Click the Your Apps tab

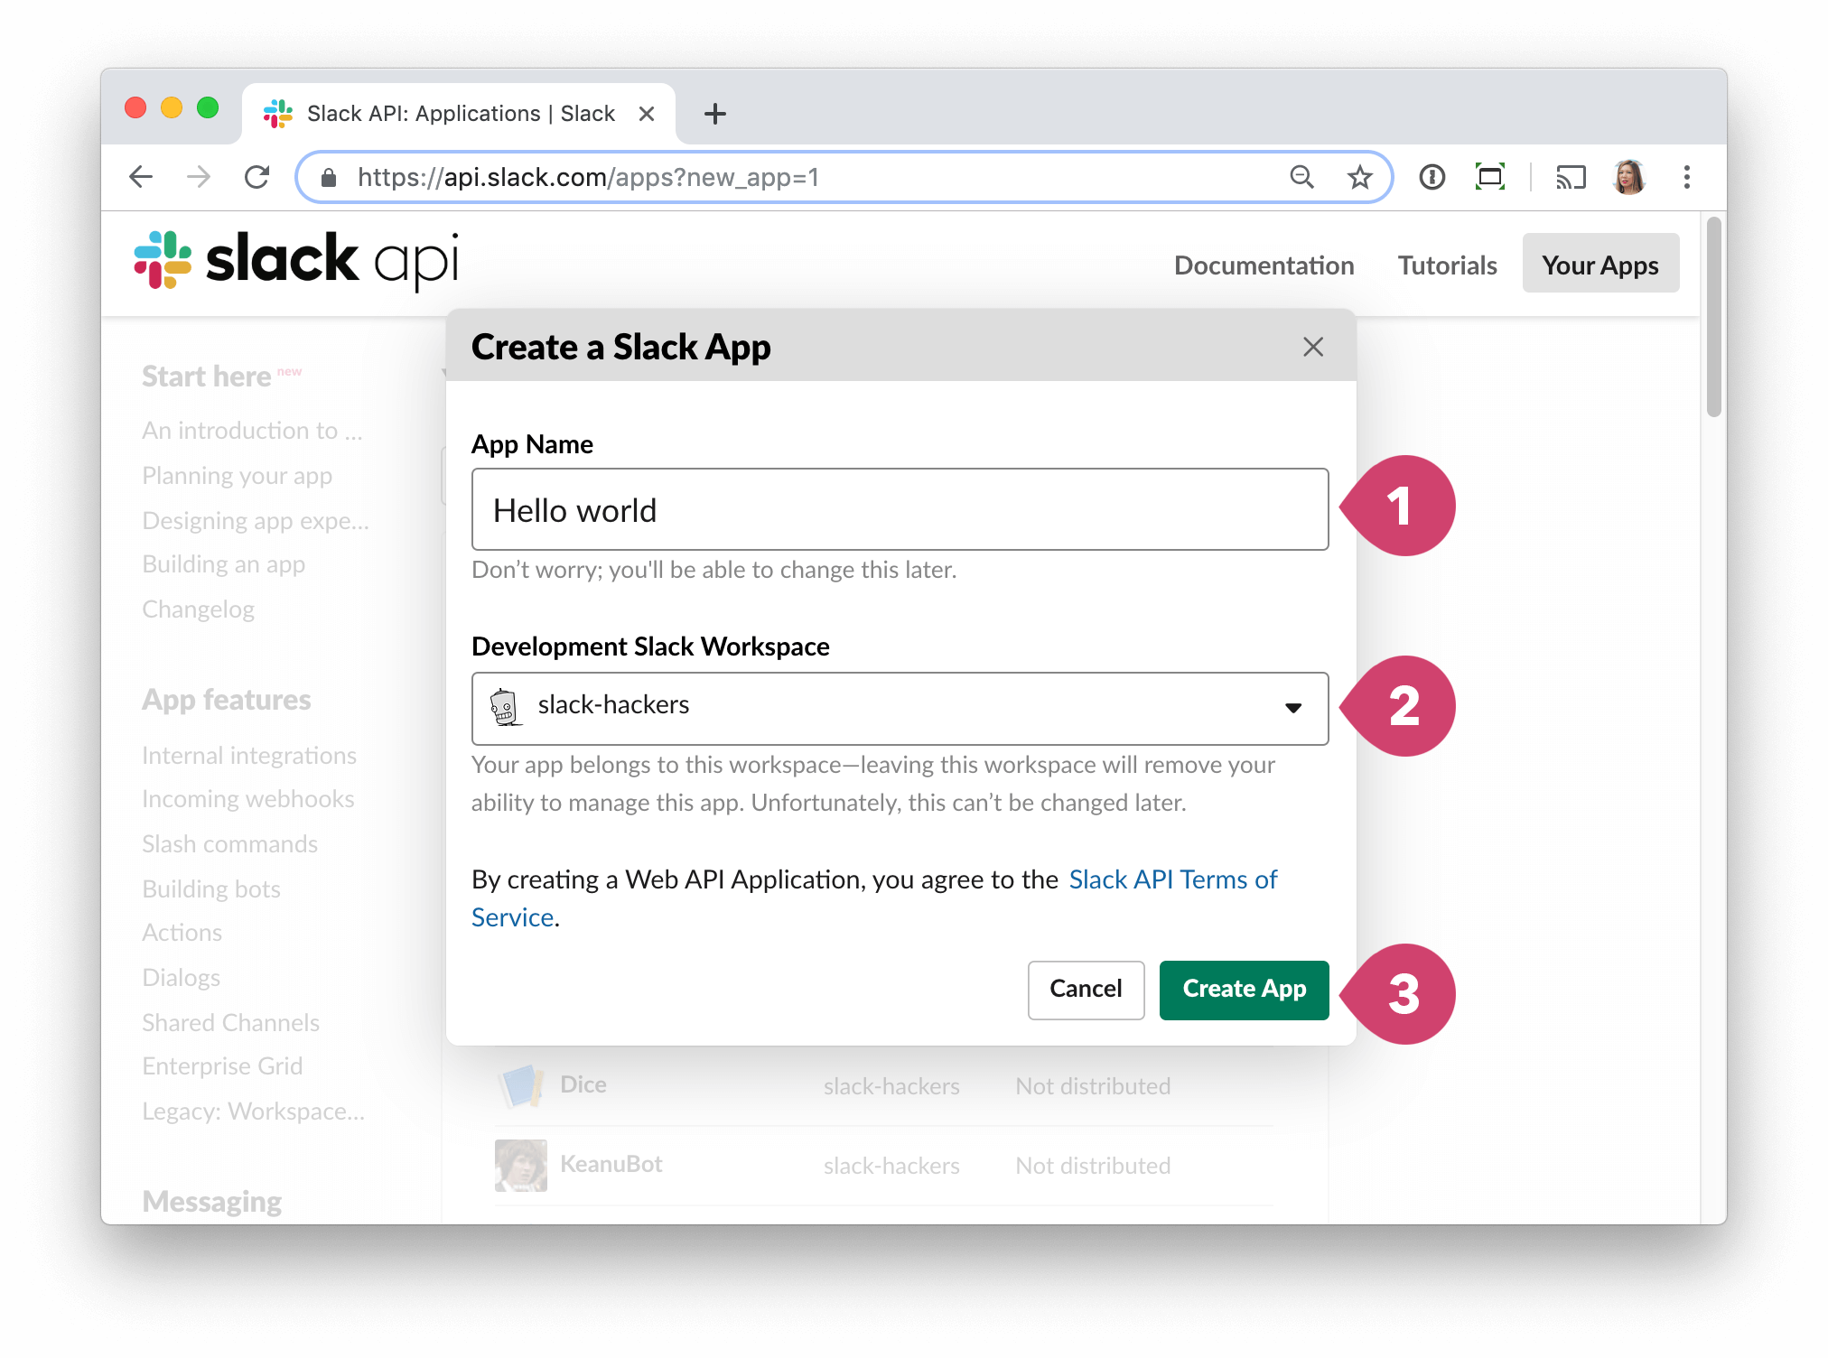(x=1599, y=263)
